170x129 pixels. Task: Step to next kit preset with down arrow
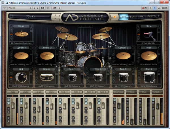56,19
